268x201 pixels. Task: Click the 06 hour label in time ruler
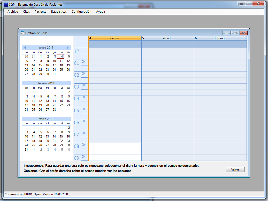pos(76,123)
